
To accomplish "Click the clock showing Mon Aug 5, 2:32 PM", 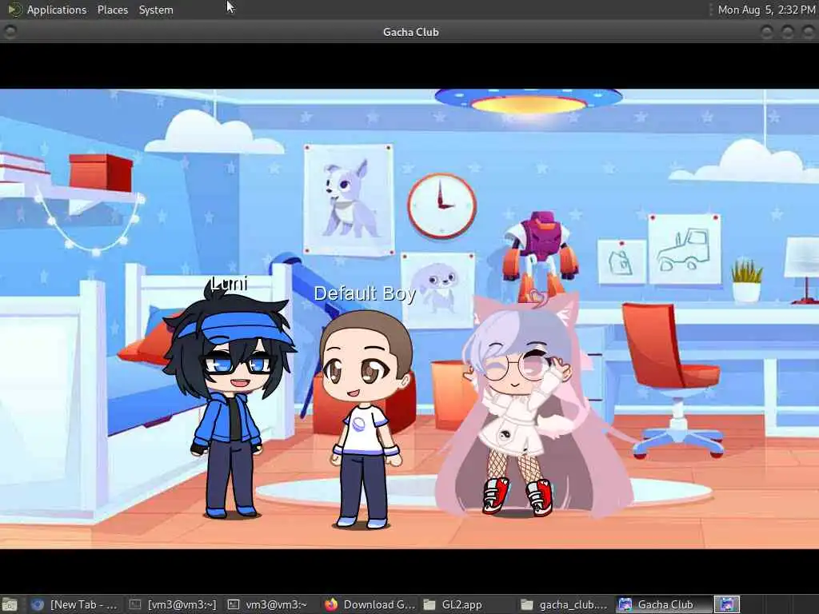I will tap(766, 10).
